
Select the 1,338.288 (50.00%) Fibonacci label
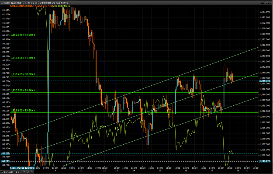pos(23,74)
